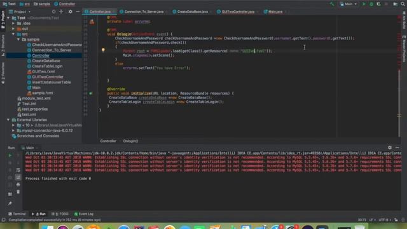The width and height of the screenshot is (407, 229).
Task: Collapse the sample package
Action: click(x=18, y=39)
